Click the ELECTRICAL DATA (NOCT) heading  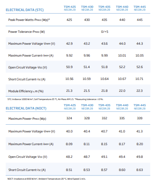pos(26,108)
